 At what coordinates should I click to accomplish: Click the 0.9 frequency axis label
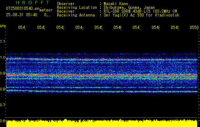pyautogui.click(x=3, y=73)
